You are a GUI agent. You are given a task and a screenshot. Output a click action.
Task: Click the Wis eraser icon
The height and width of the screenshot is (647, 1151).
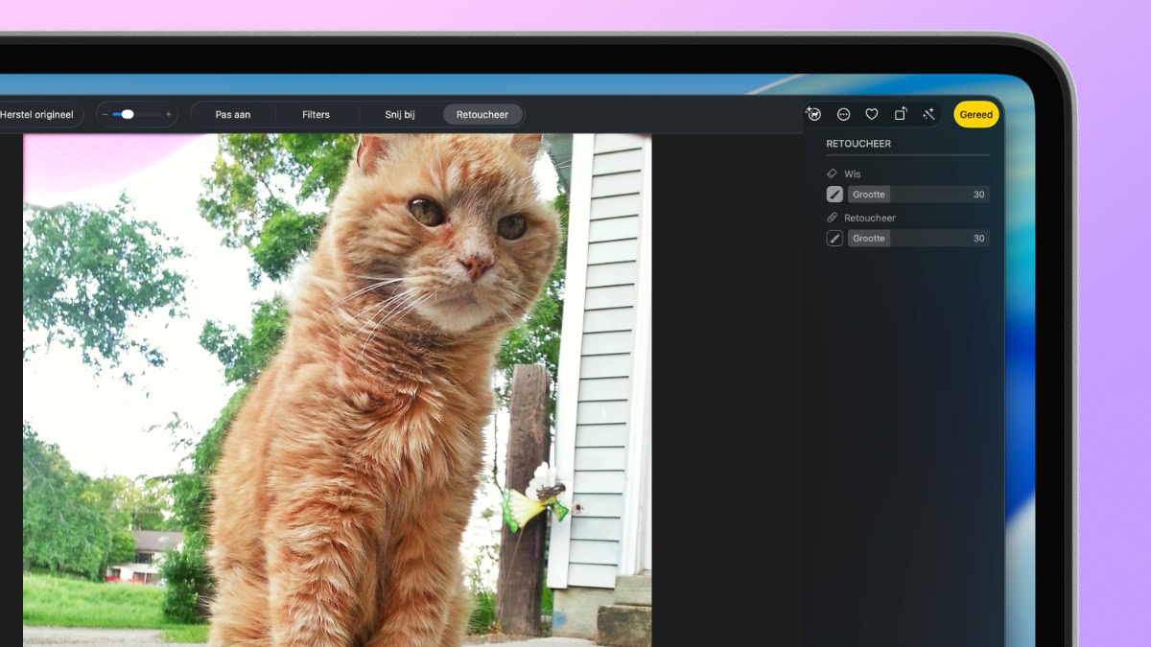[832, 173]
